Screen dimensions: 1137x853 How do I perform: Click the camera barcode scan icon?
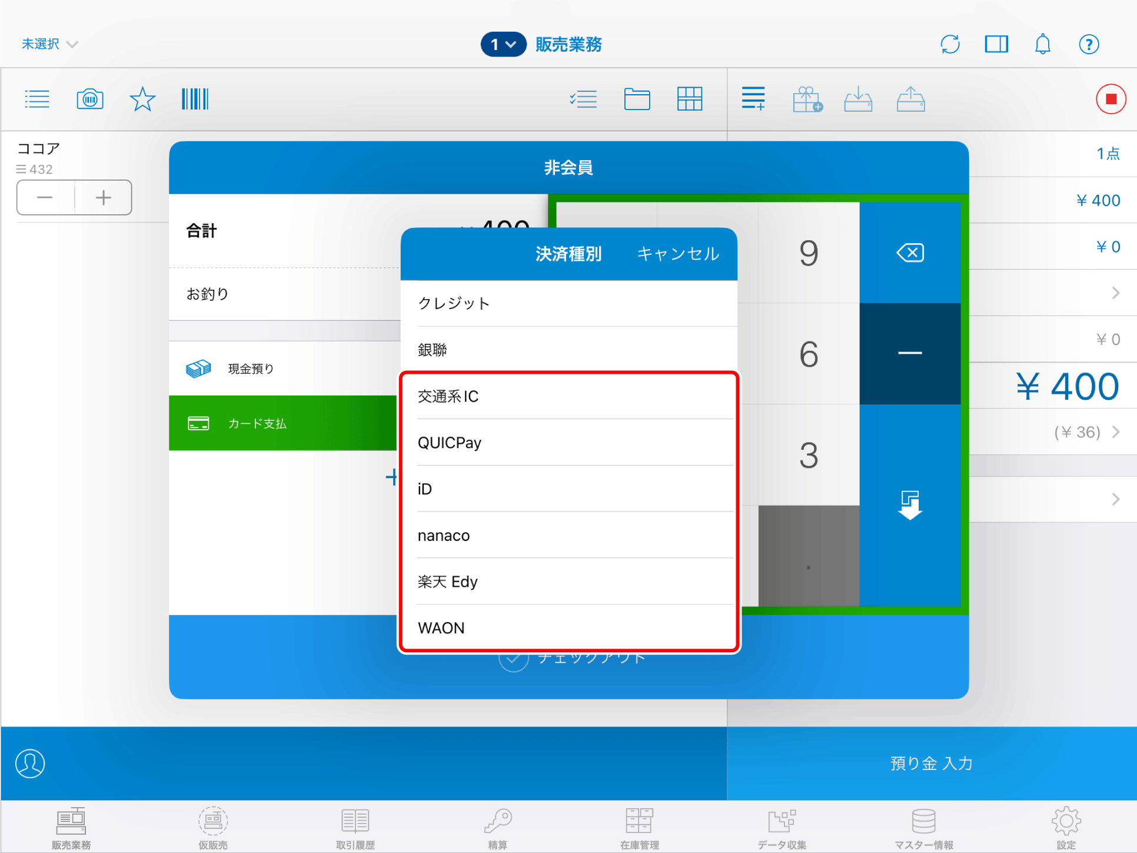click(90, 99)
